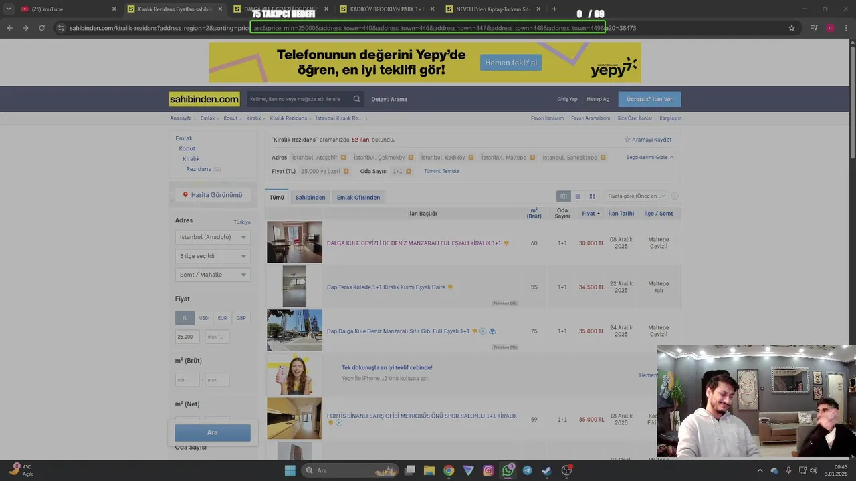The width and height of the screenshot is (856, 481).
Task: Open the İstanbul (Anadolu) city dropdown
Action: pyautogui.click(x=213, y=237)
